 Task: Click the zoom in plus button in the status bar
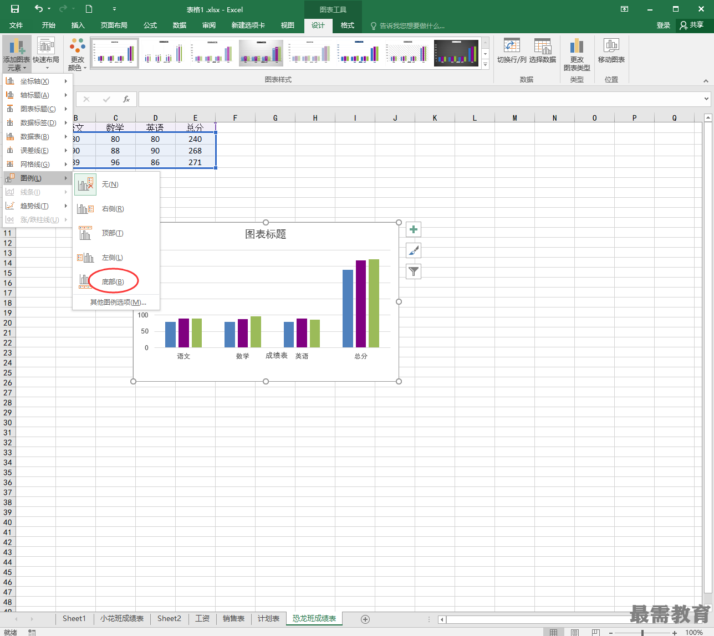675,632
